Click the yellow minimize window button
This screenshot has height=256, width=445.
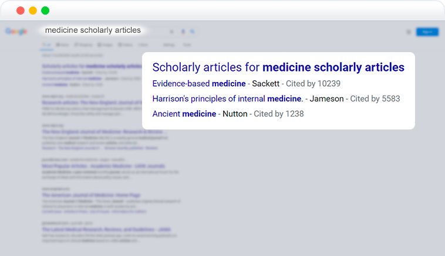pyautogui.click(x=33, y=11)
